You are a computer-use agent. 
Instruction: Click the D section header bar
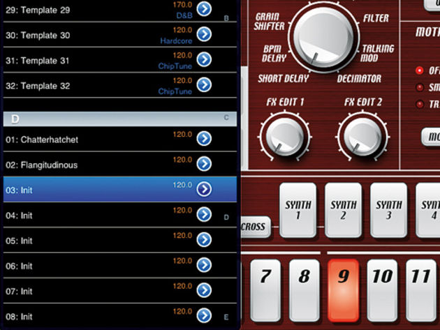(120, 119)
